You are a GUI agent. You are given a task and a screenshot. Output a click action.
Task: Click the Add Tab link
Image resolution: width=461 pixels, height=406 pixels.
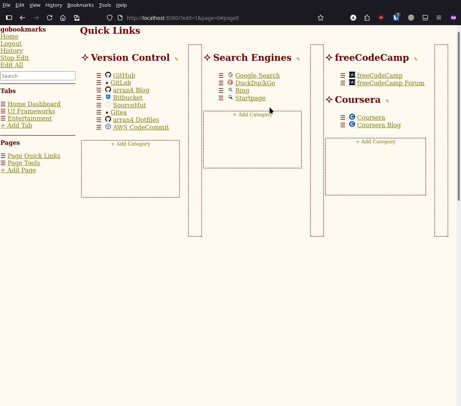click(16, 125)
